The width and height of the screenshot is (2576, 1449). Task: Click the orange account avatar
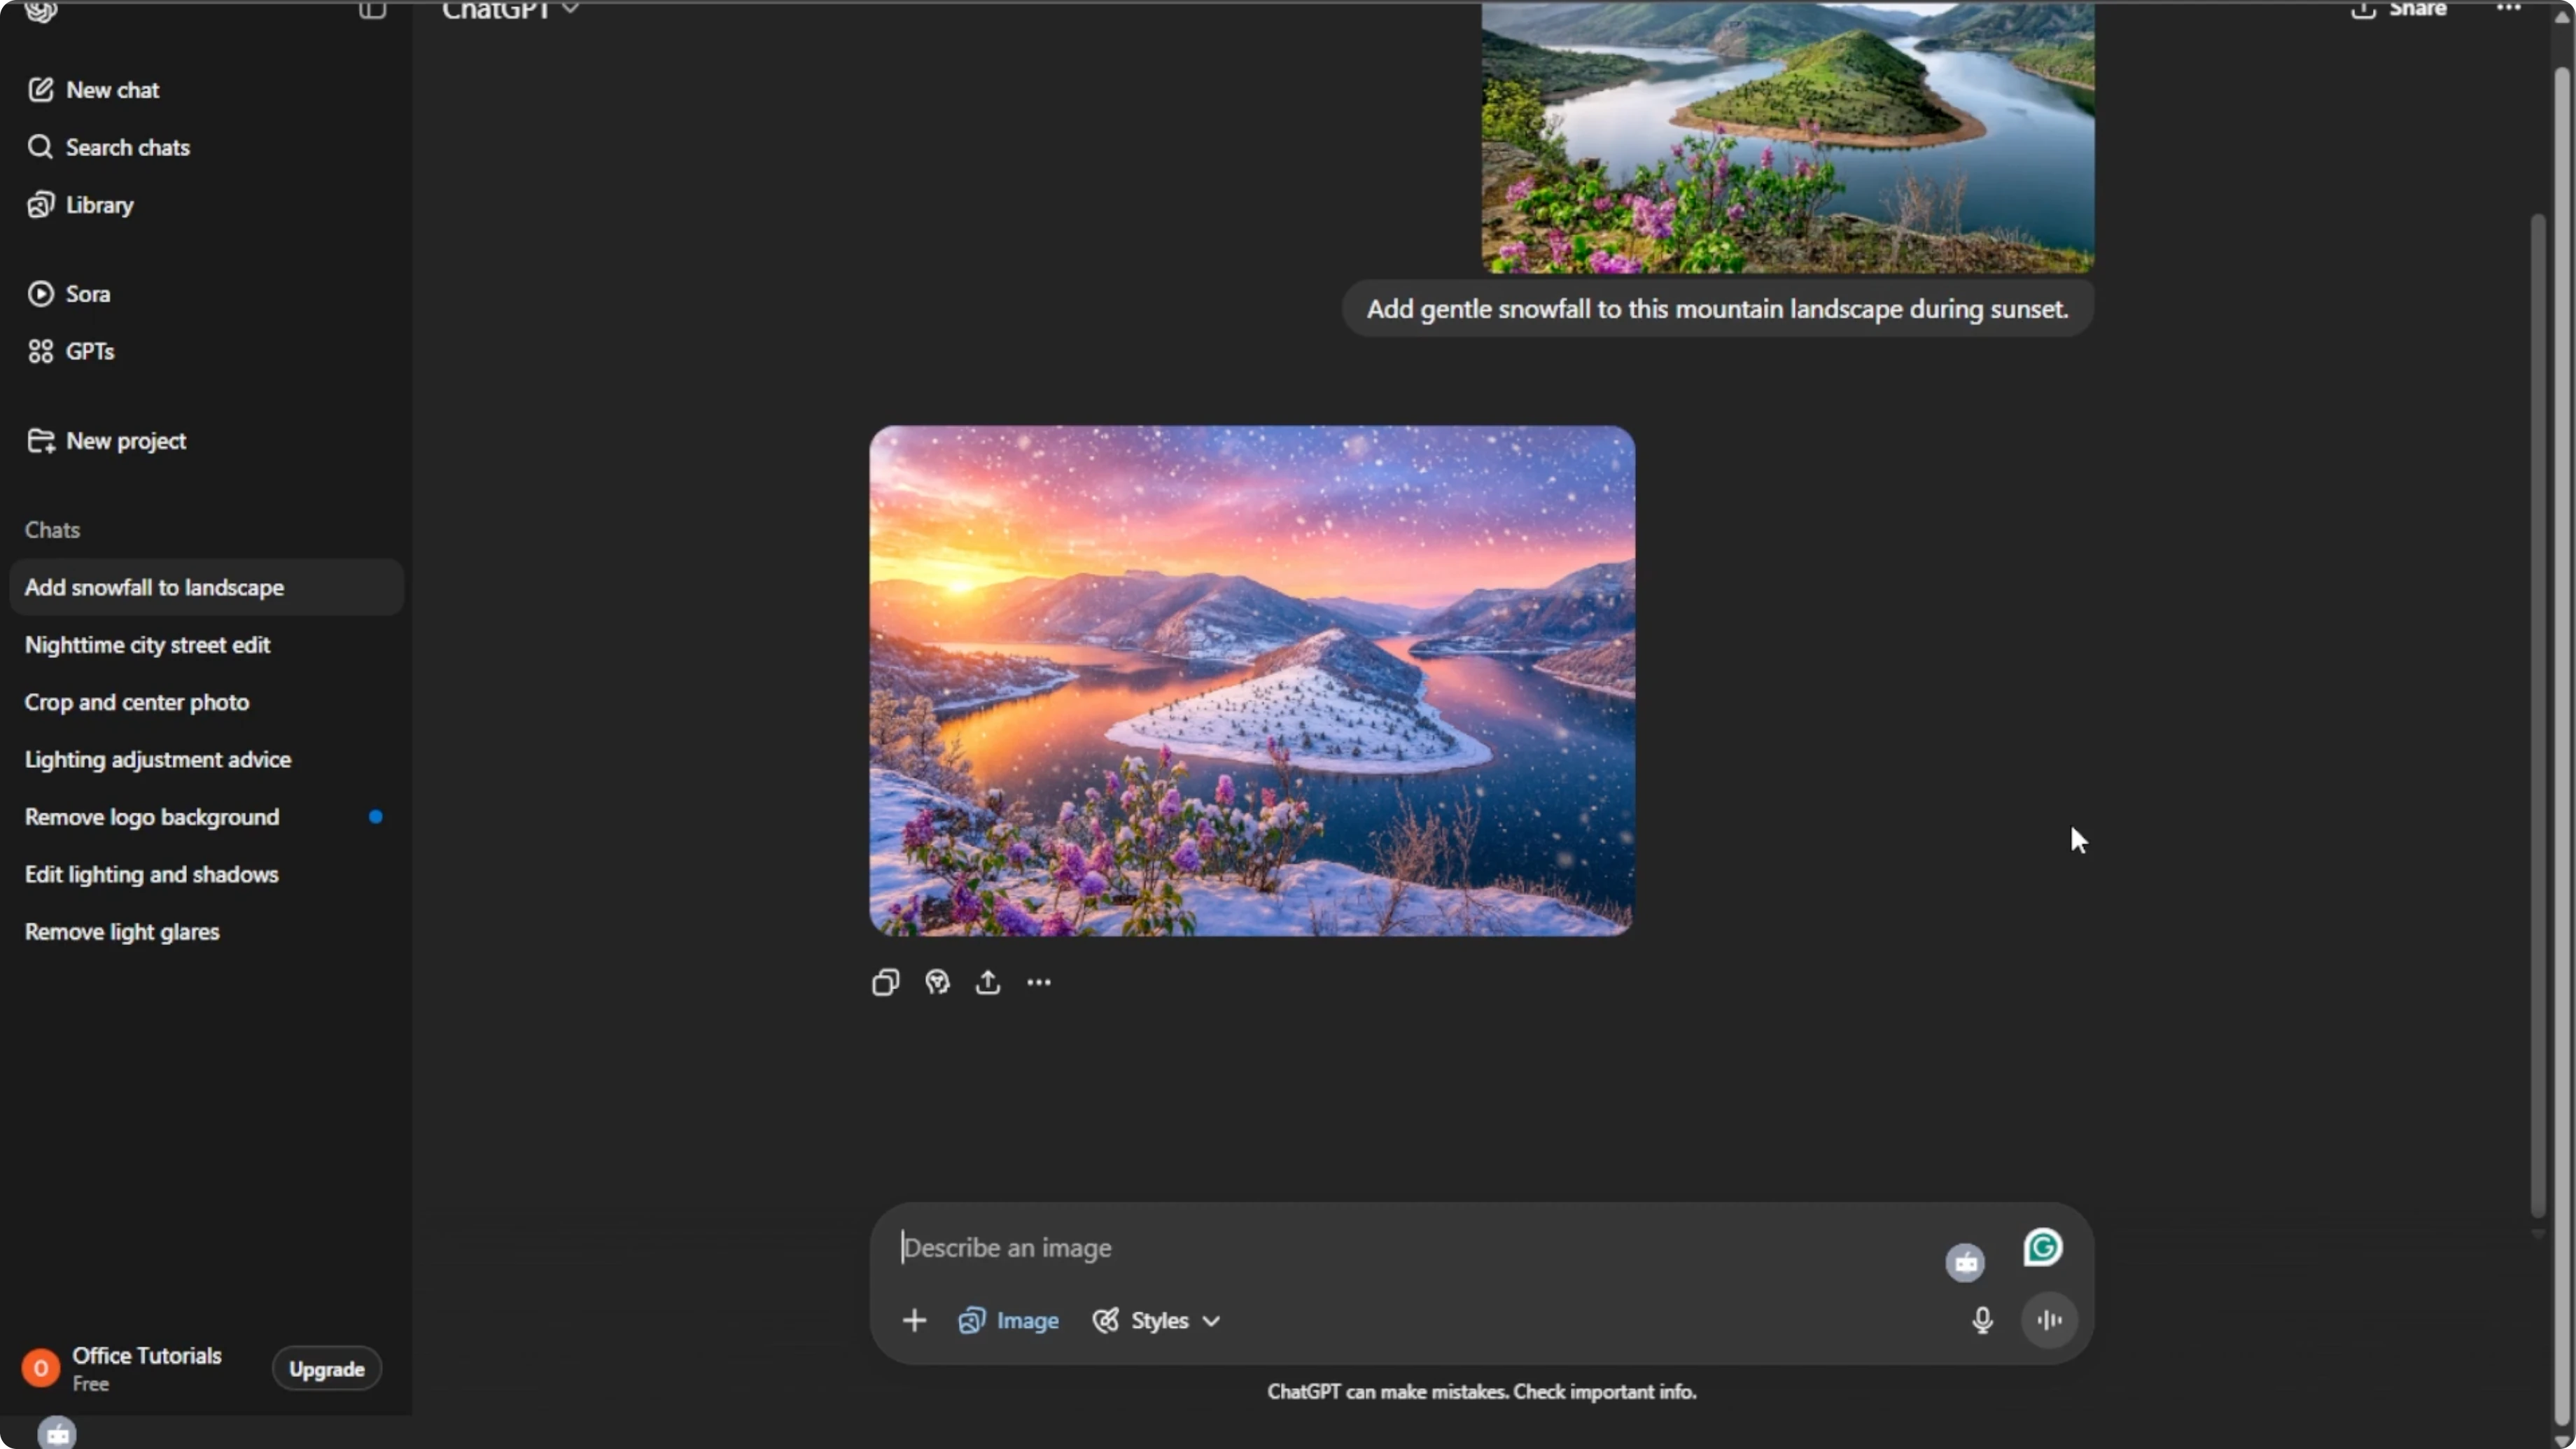click(41, 1368)
